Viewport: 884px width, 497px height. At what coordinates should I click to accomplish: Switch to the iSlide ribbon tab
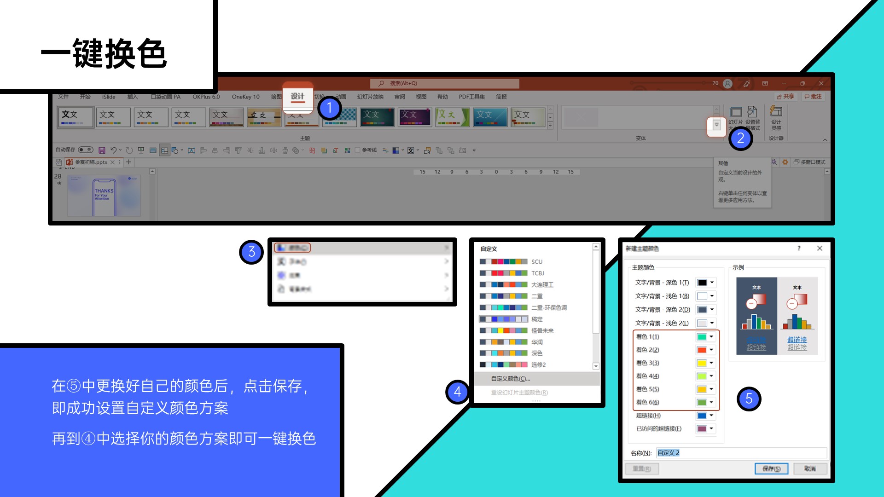tap(109, 97)
